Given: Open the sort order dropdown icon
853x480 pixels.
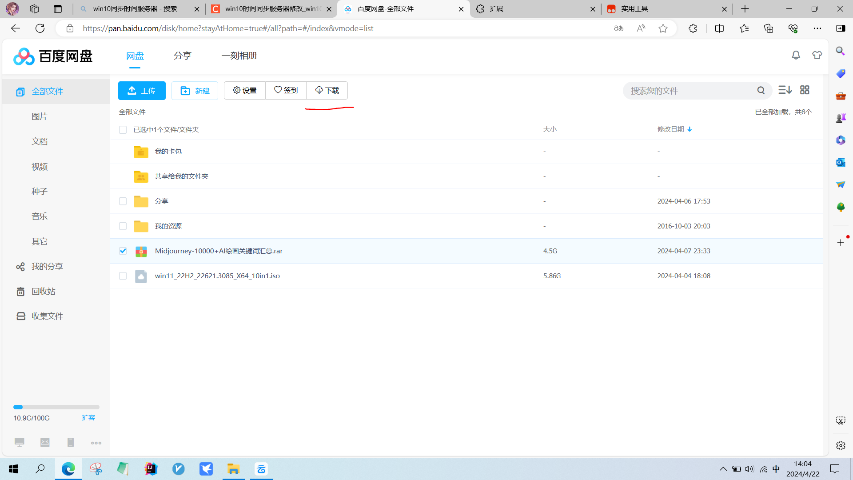Looking at the screenshot, I should pyautogui.click(x=785, y=90).
